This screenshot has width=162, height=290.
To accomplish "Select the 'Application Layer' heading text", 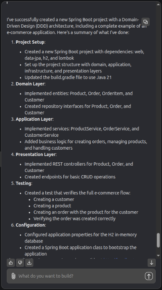I will pos(34,119).
